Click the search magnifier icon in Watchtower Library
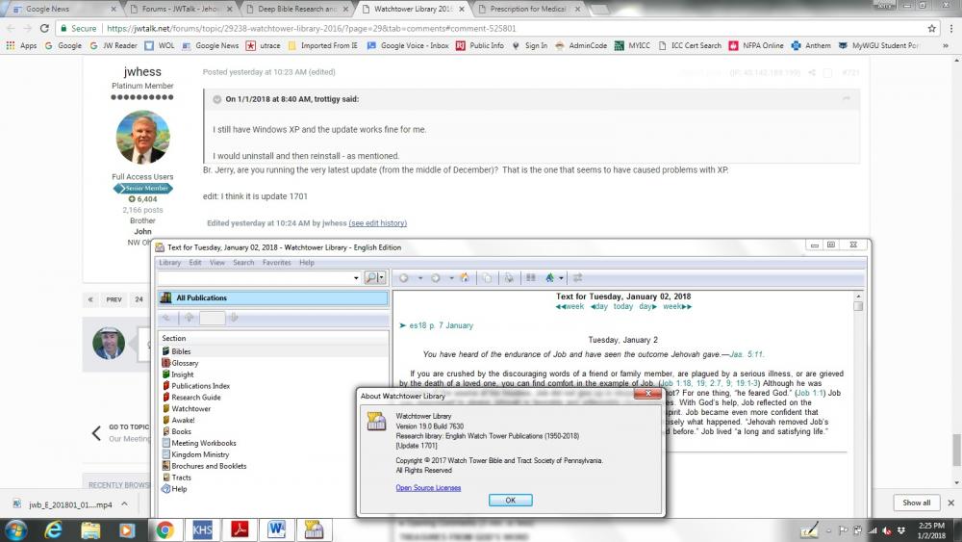 tap(371, 277)
